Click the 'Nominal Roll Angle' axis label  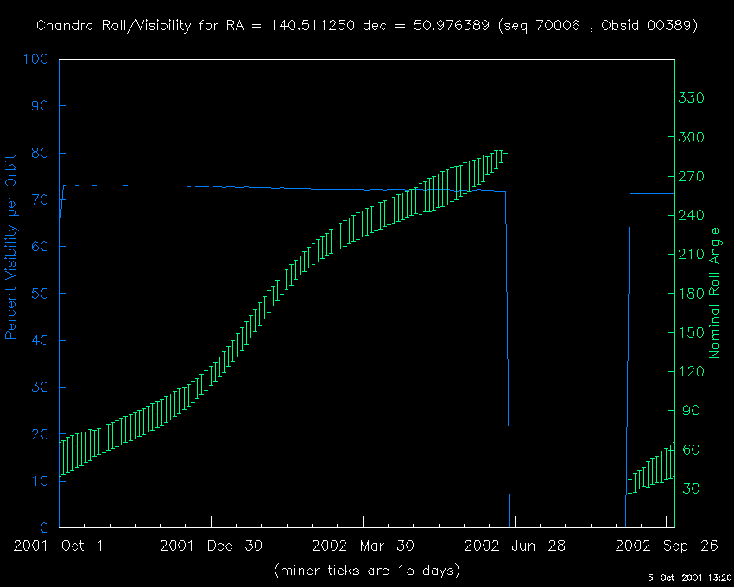coord(714,293)
